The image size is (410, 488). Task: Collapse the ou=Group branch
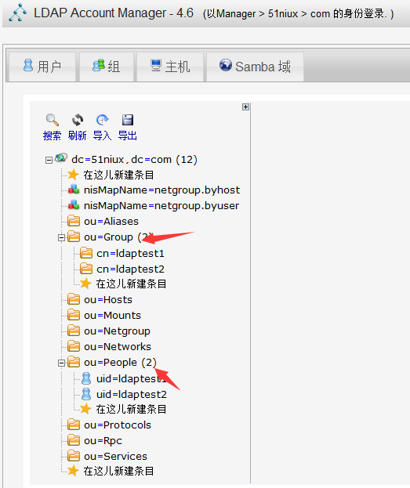click(x=61, y=238)
